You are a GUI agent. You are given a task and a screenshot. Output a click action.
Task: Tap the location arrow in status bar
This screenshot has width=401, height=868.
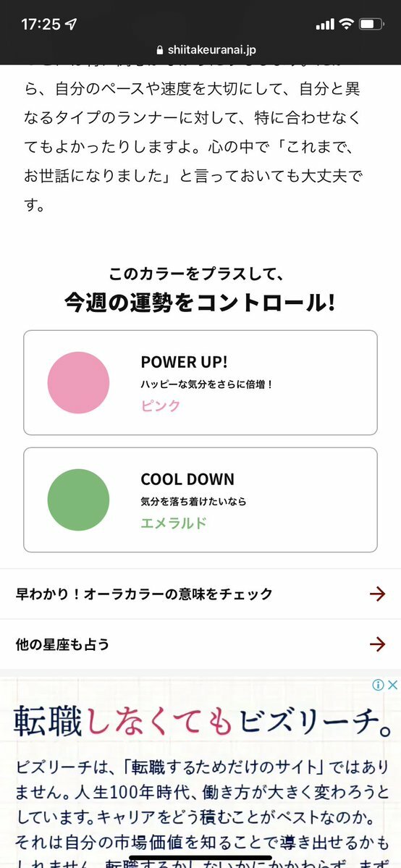point(71,24)
